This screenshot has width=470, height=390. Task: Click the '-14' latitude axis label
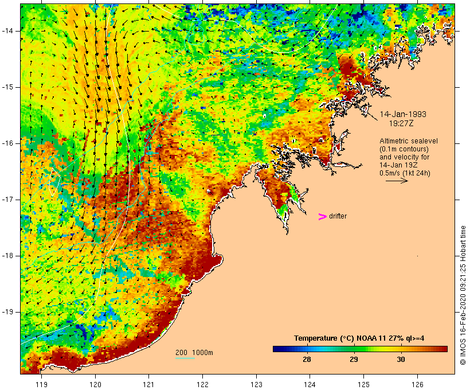pos(7,31)
